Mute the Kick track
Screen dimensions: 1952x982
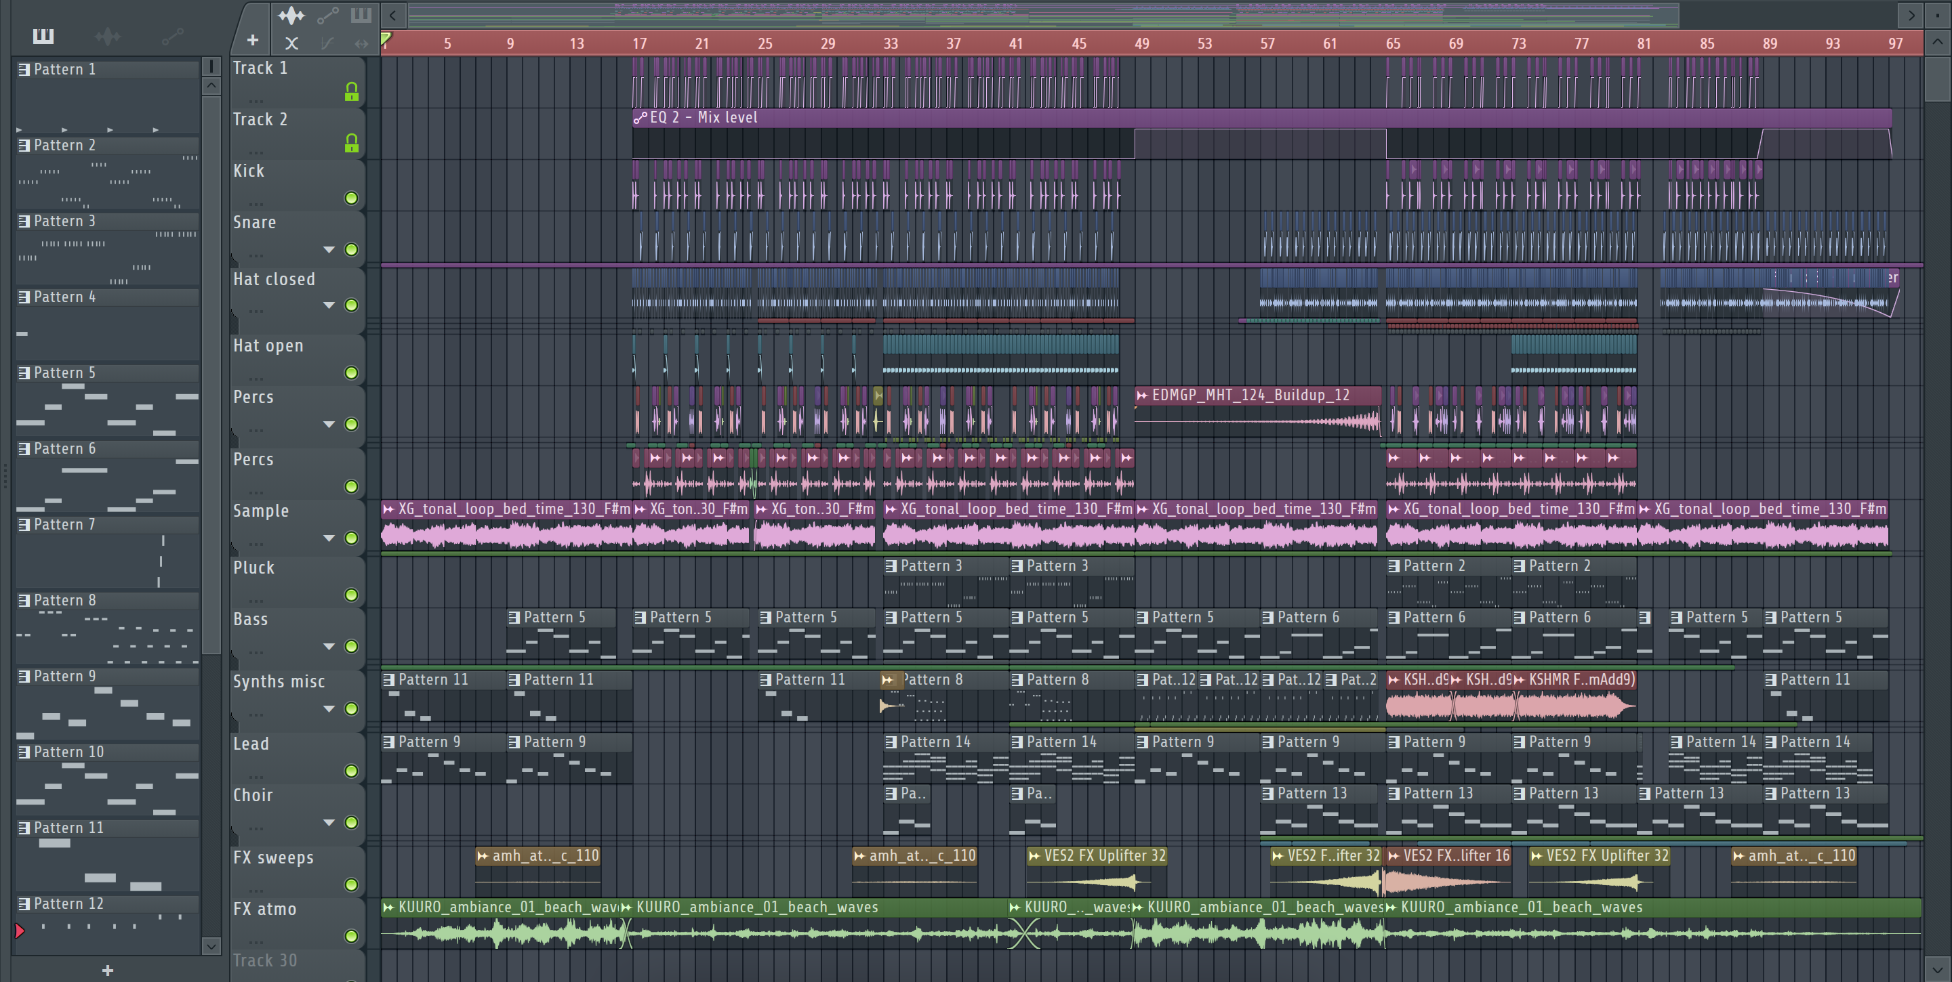tap(351, 198)
